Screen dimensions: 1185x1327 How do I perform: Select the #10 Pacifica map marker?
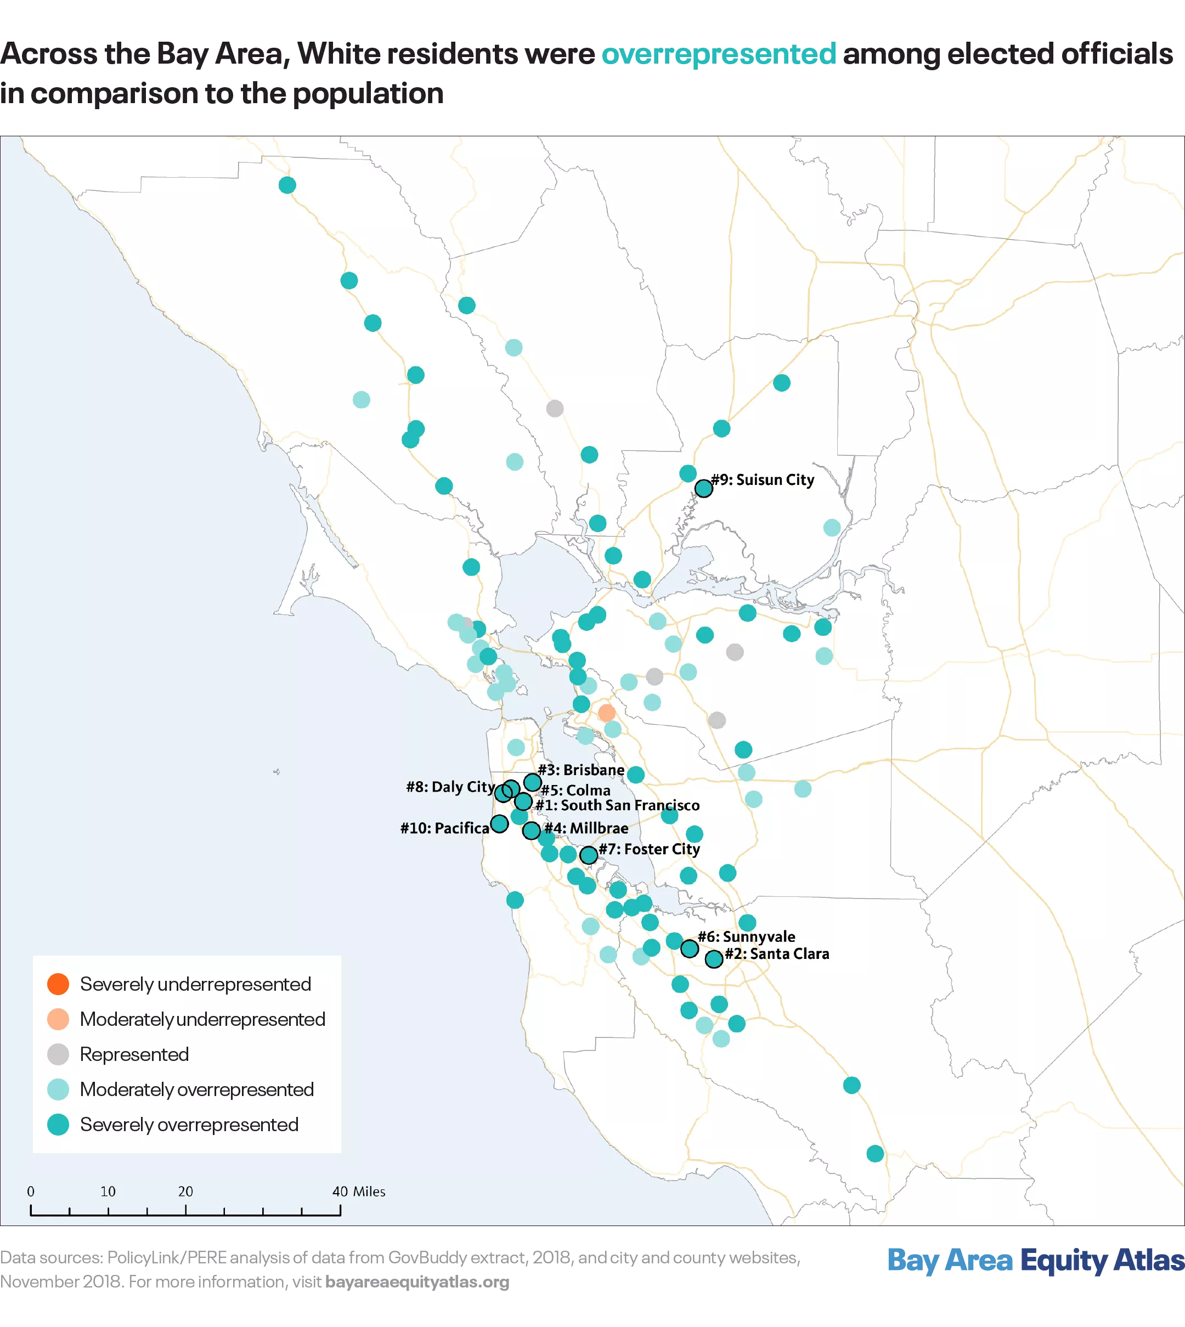[x=499, y=823]
